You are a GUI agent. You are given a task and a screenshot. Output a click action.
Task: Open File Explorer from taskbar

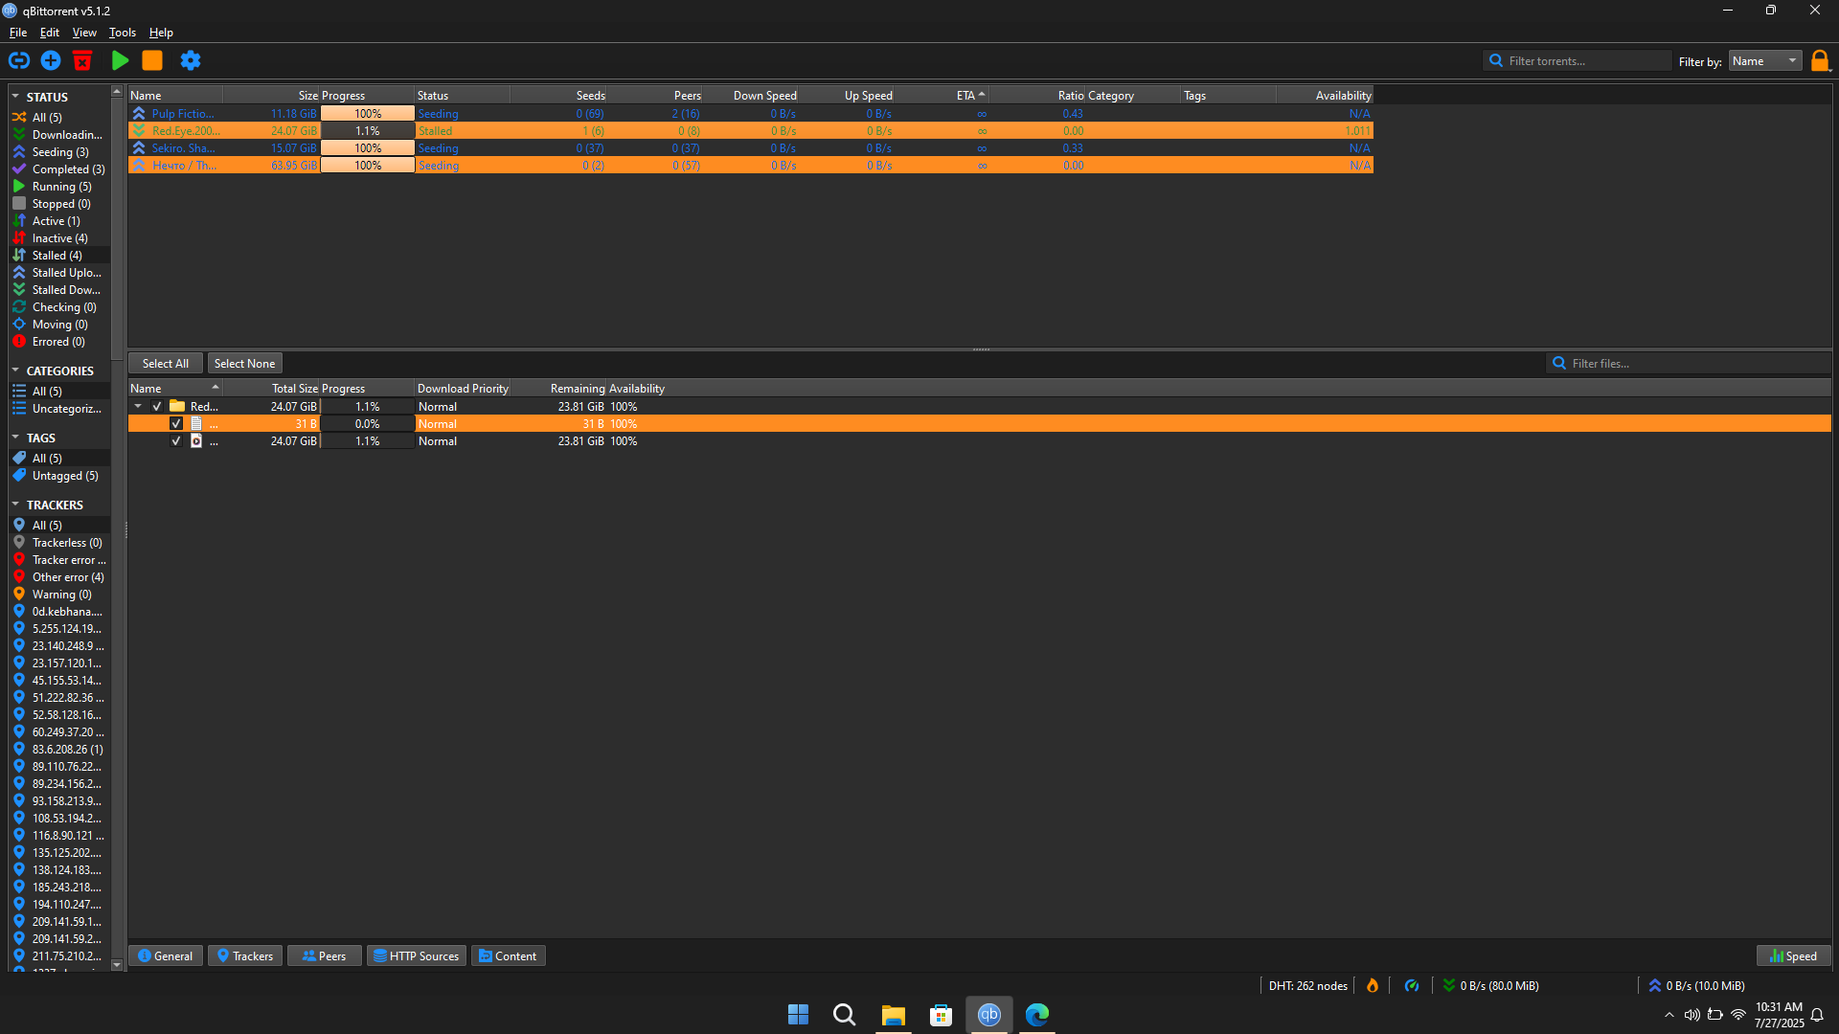(x=893, y=1014)
